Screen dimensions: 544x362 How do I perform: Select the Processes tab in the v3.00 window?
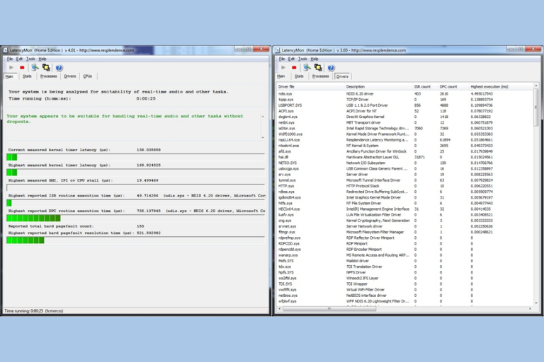[320, 76]
